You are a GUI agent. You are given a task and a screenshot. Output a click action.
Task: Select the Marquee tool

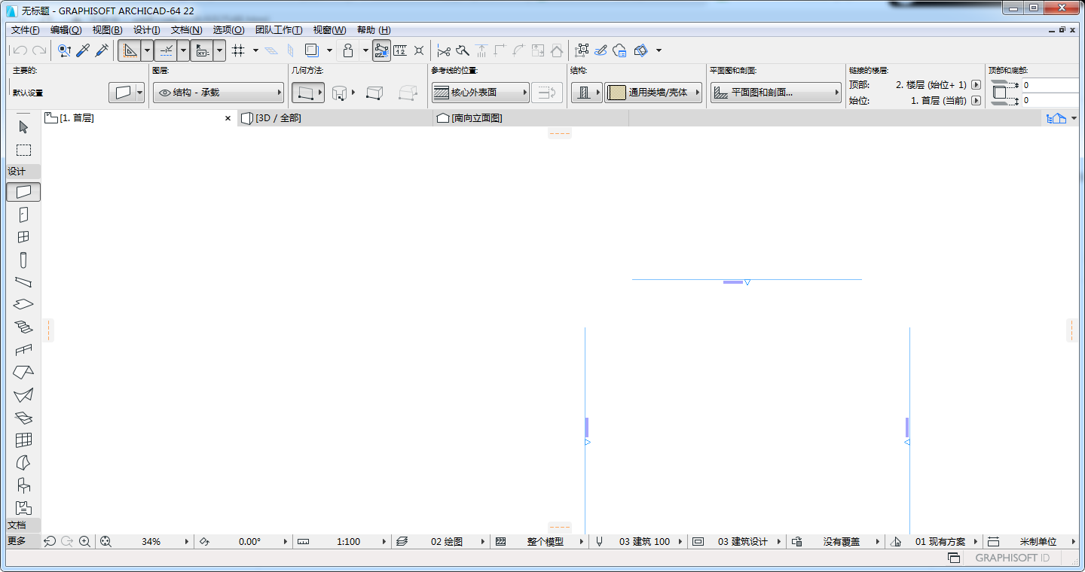[x=23, y=150]
